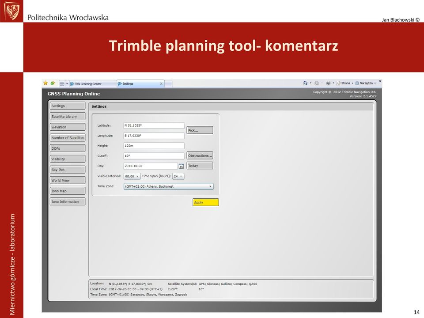Open the Narzędzia tools menu
Screen dimensions: 424x318
(x=365, y=83)
